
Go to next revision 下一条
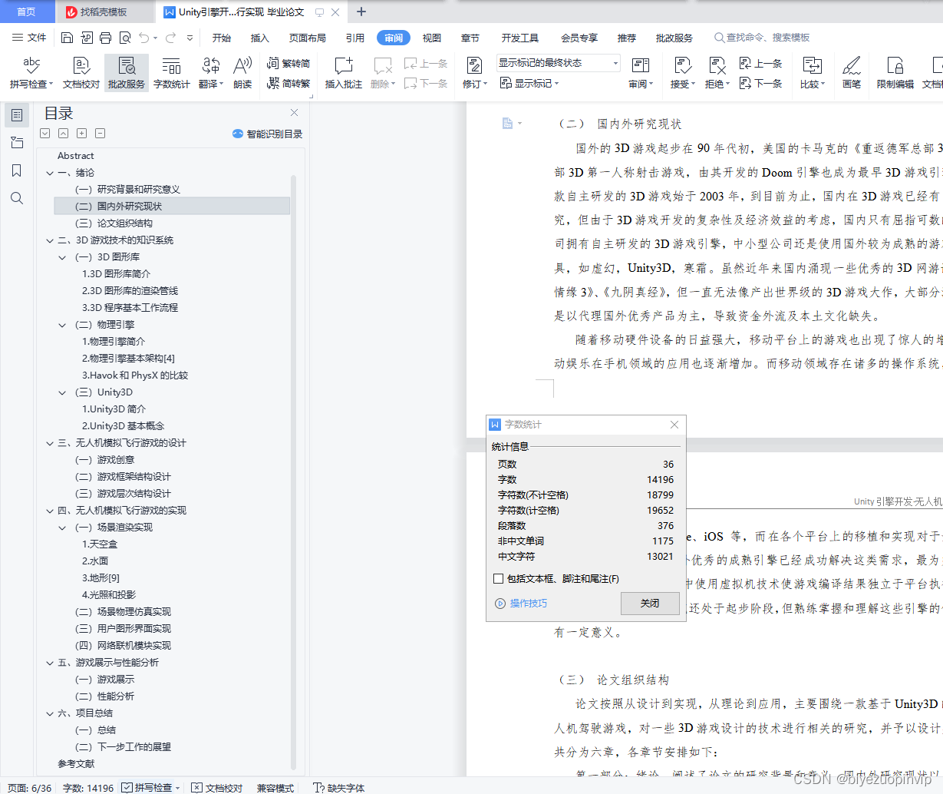(760, 83)
